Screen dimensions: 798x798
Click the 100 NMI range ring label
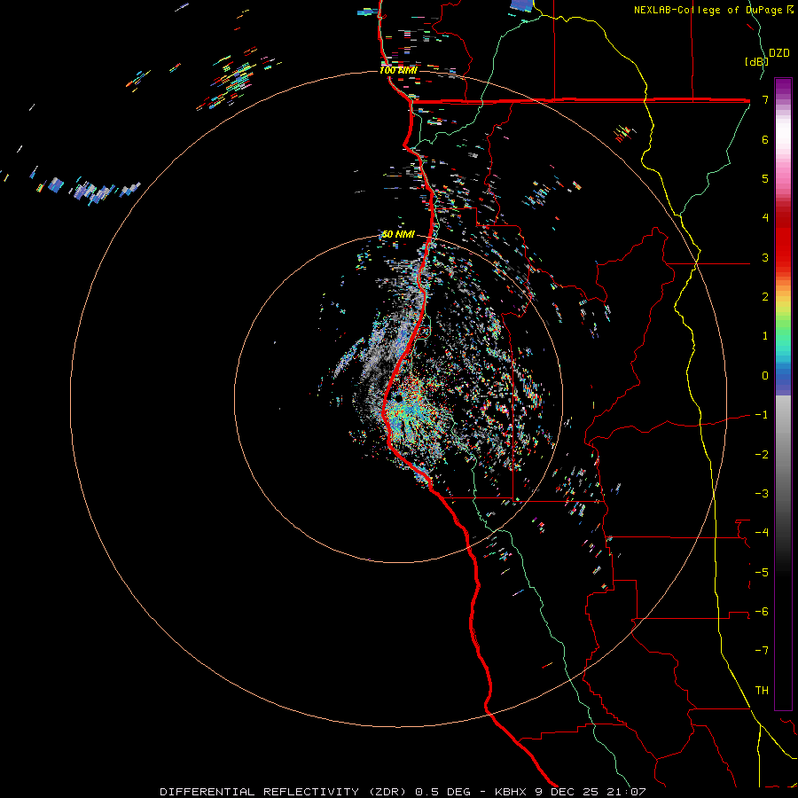click(398, 70)
